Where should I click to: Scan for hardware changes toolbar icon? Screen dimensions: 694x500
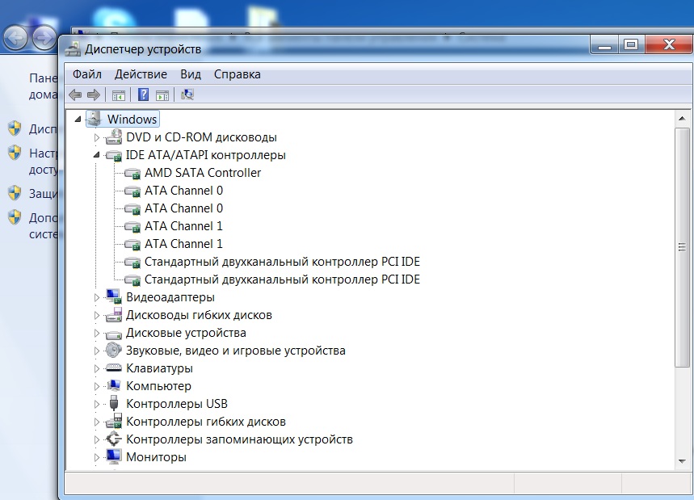click(187, 95)
